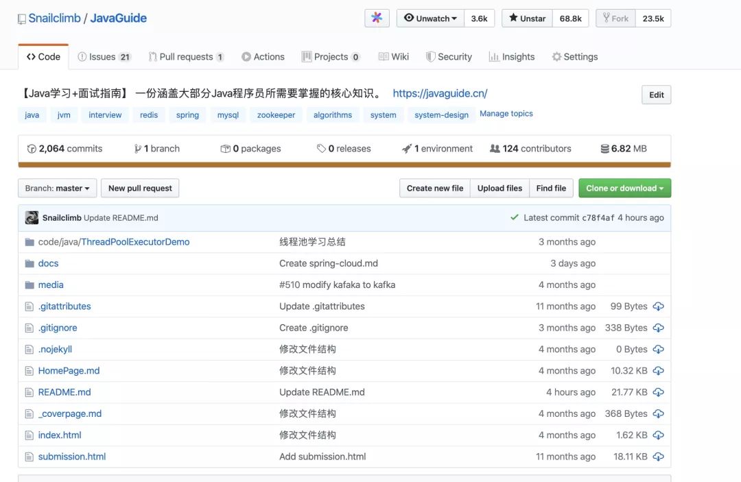Click Manage topics link
Image resolution: width=741 pixels, height=482 pixels.
(x=506, y=114)
